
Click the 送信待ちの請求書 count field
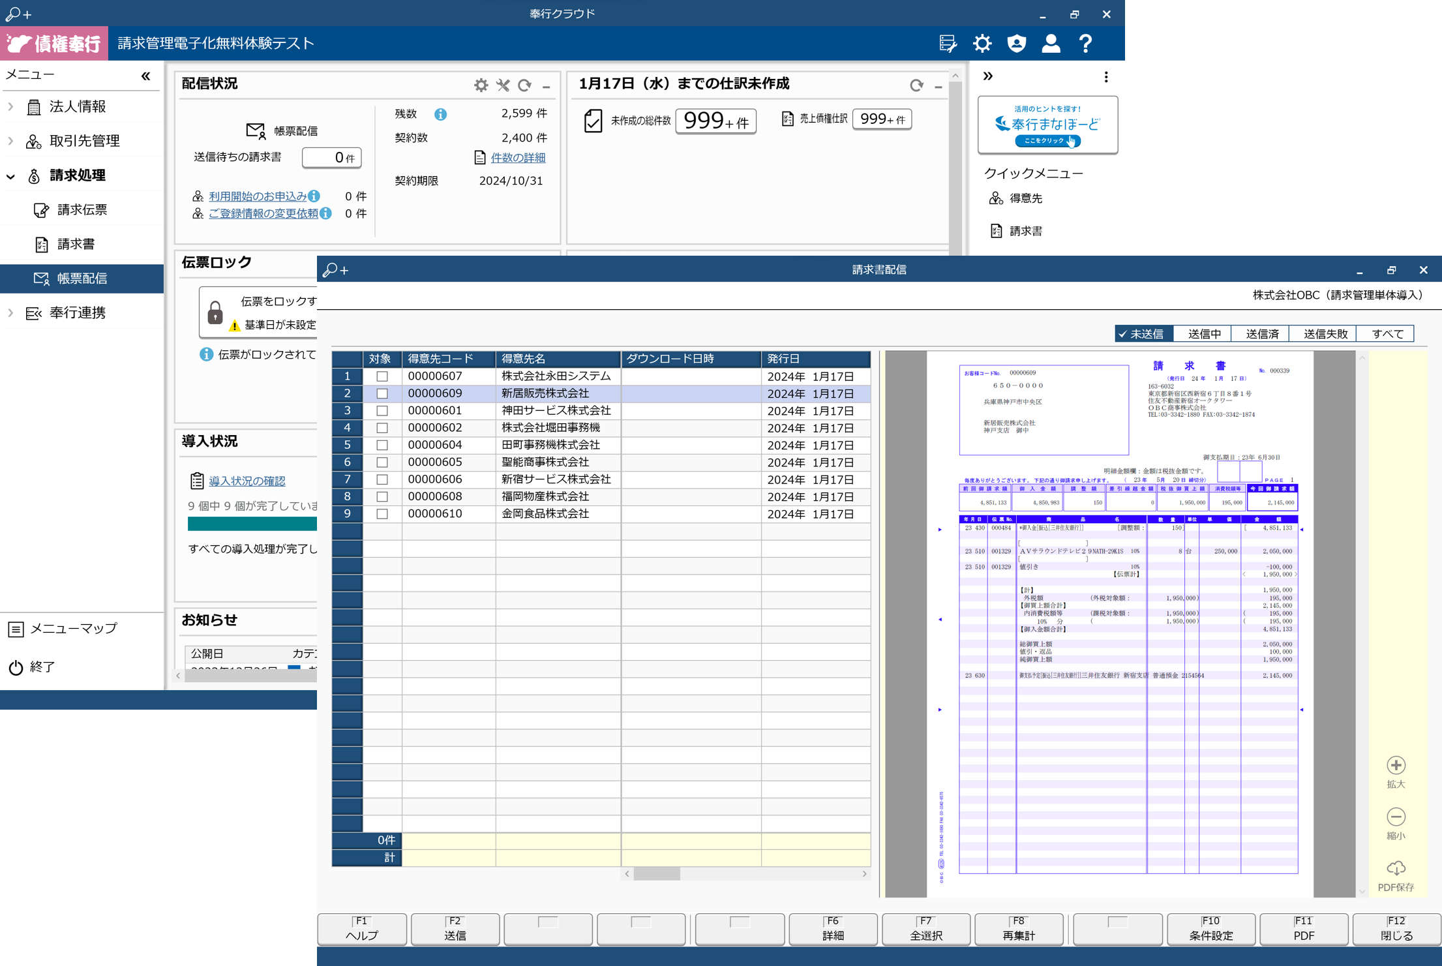[331, 158]
